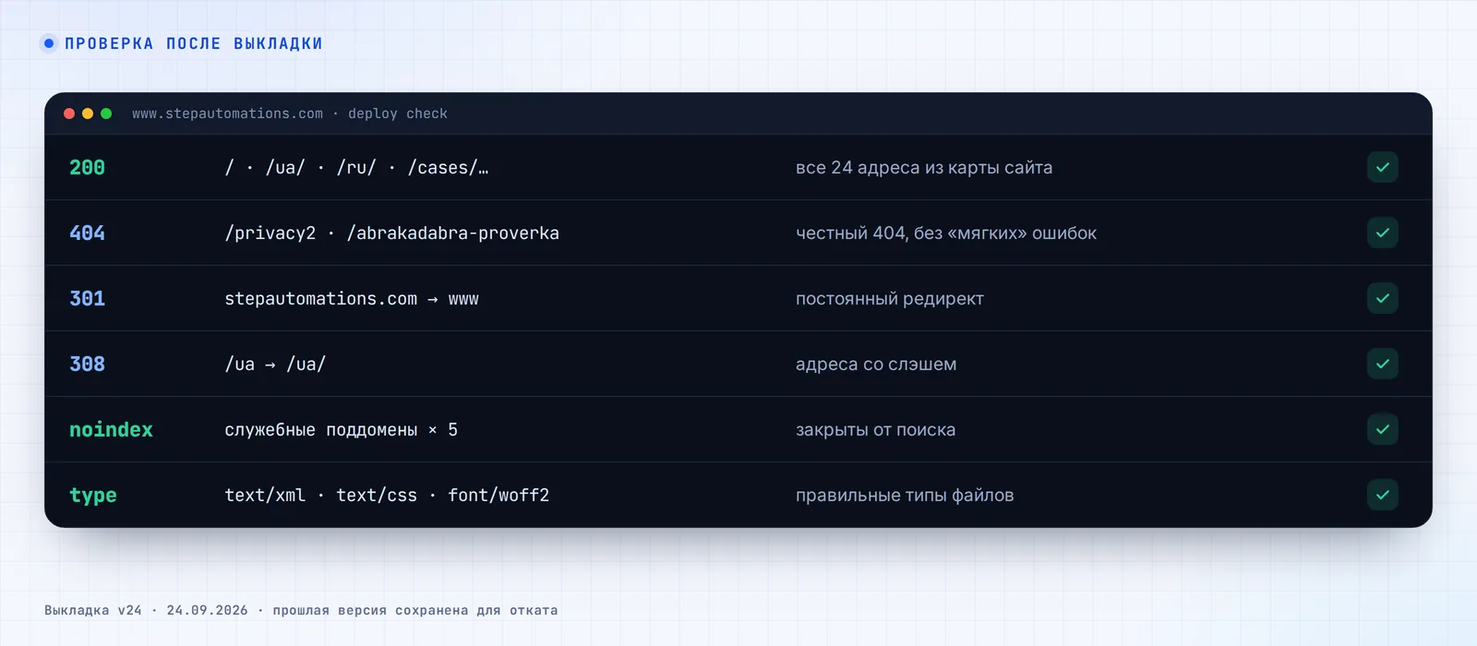
Task: Click /privacy2 · /abrakadabra-proverka
Action: click(x=392, y=233)
